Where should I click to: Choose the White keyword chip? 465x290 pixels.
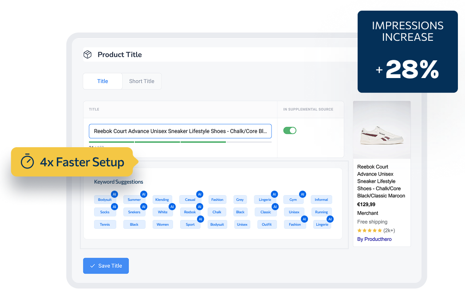click(162, 212)
